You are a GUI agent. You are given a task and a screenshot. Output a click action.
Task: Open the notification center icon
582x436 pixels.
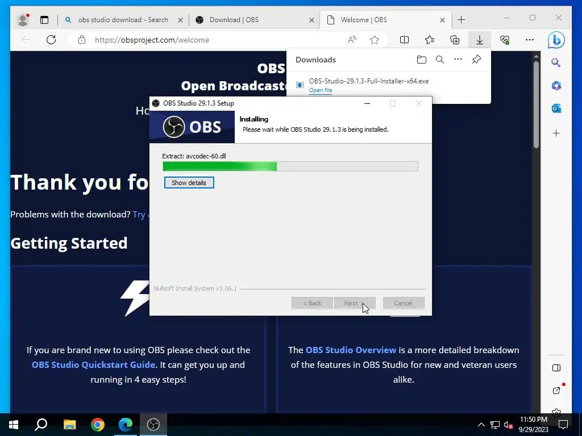(563, 425)
